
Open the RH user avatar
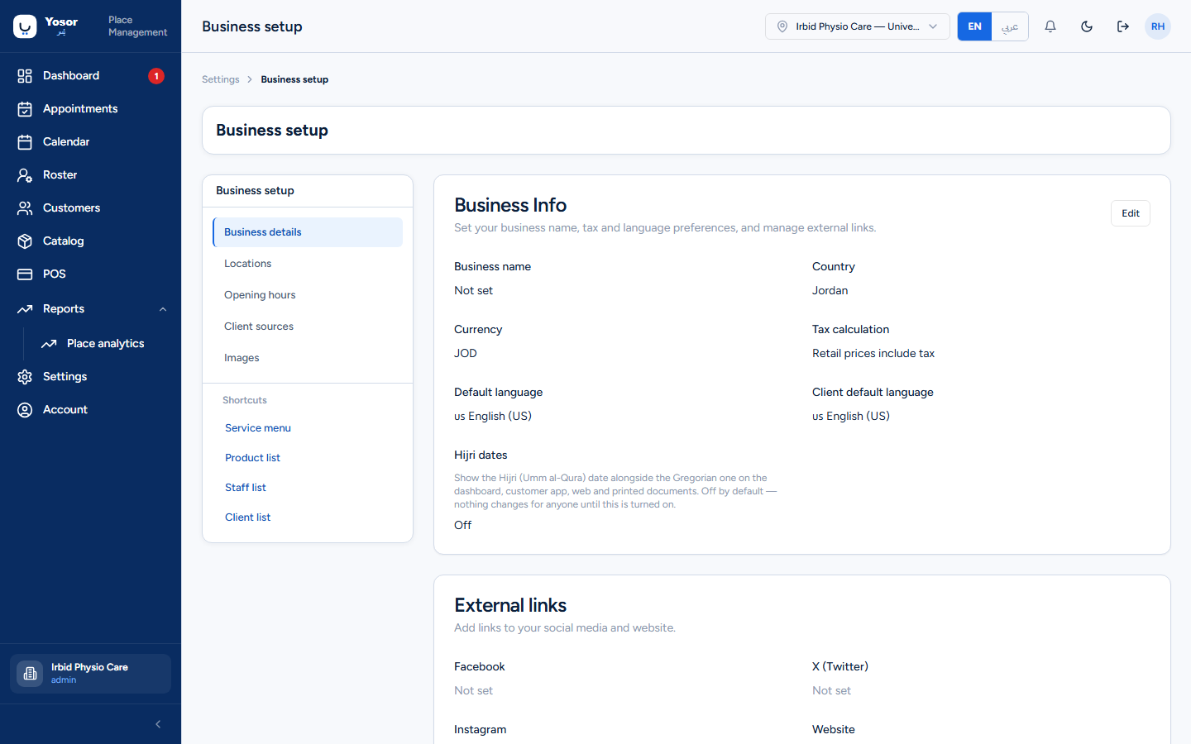coord(1158,26)
